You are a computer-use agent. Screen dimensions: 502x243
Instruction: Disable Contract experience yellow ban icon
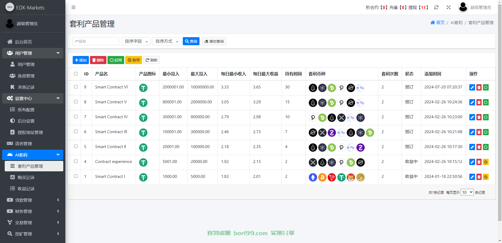coord(486,162)
